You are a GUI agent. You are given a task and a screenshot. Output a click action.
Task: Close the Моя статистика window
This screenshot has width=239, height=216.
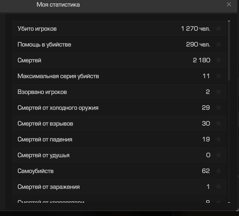[x=229, y=4]
